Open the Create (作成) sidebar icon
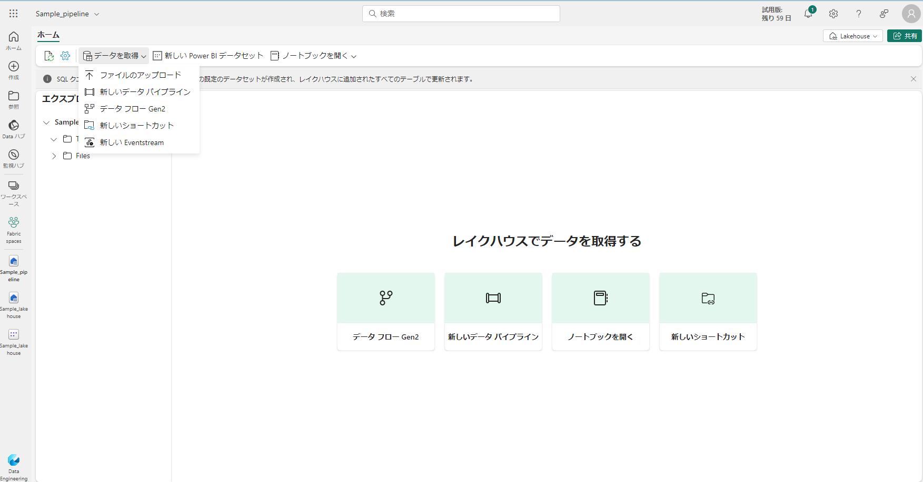The height and width of the screenshot is (482, 923). (14, 70)
